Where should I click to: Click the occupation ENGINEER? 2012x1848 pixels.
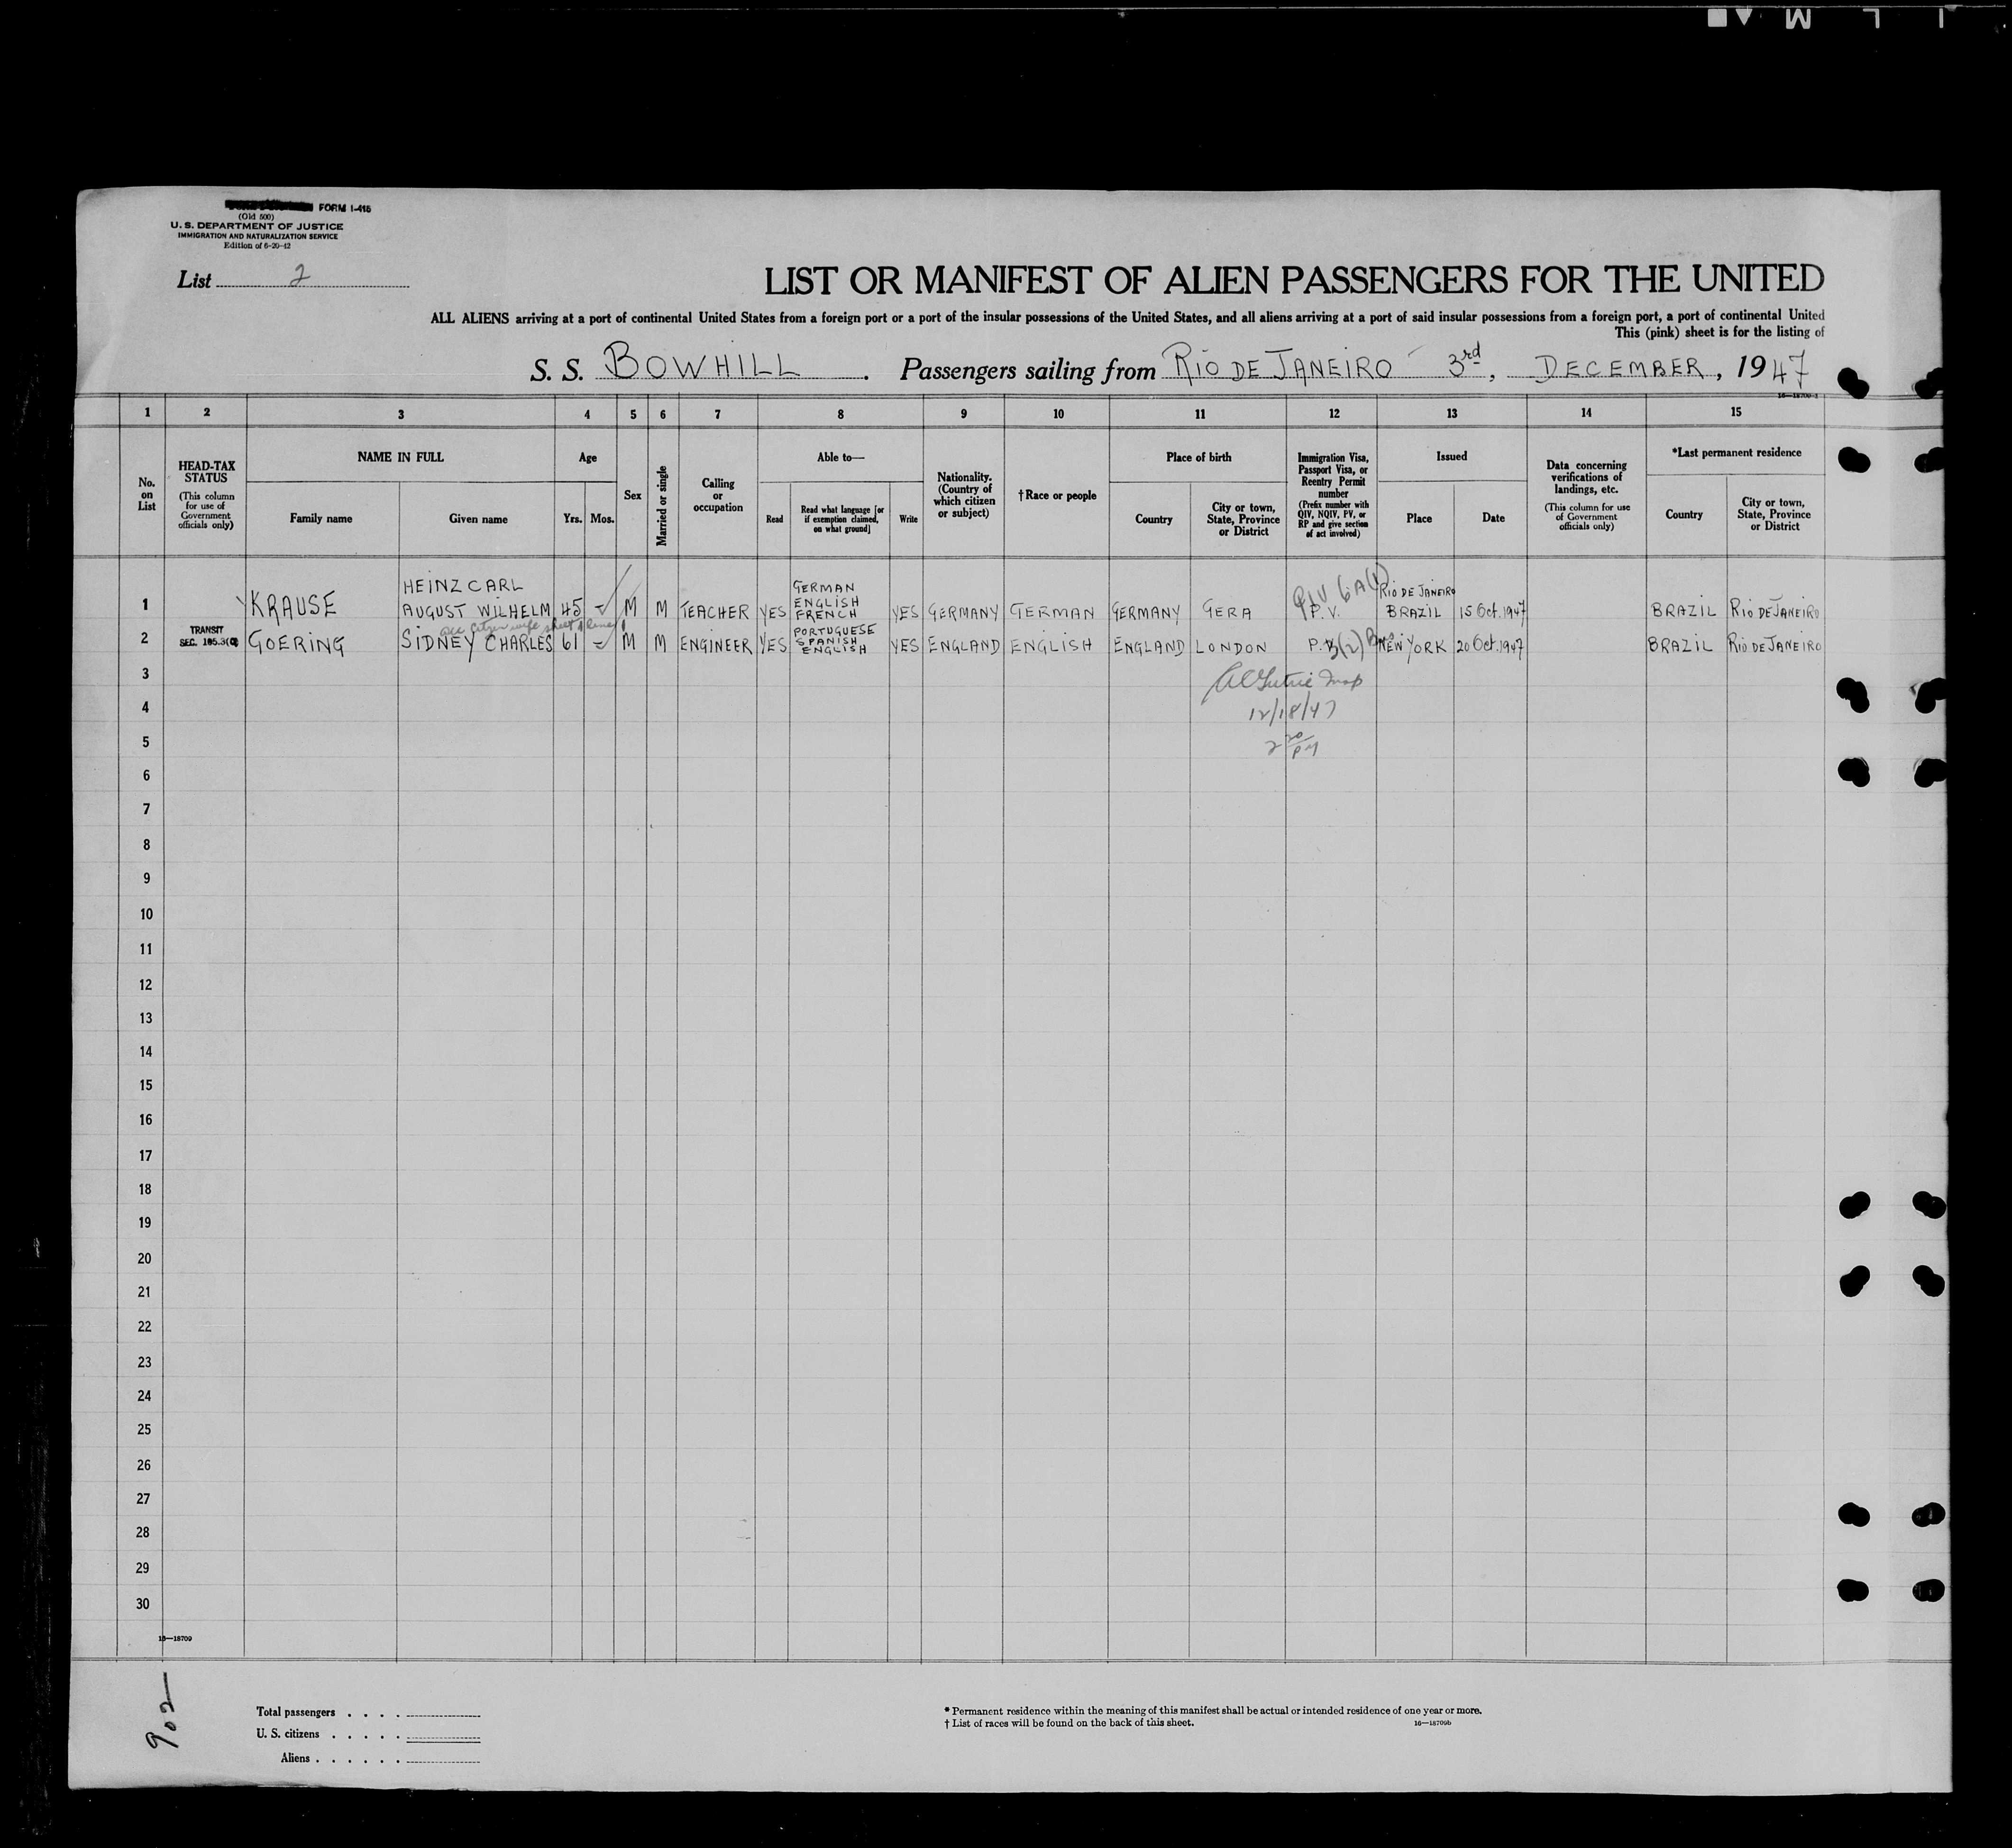tap(716, 647)
